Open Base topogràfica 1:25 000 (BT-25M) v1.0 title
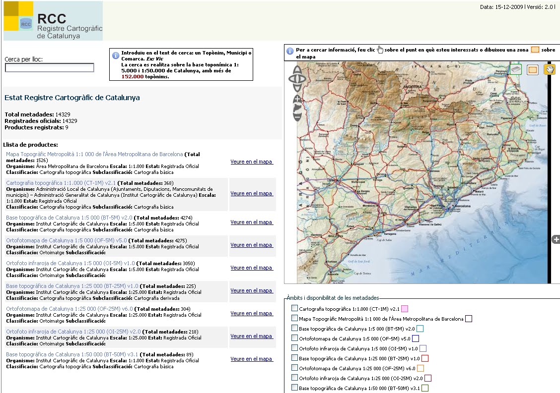Image resolution: width=560 pixels, height=393 pixels. pyautogui.click(x=72, y=286)
